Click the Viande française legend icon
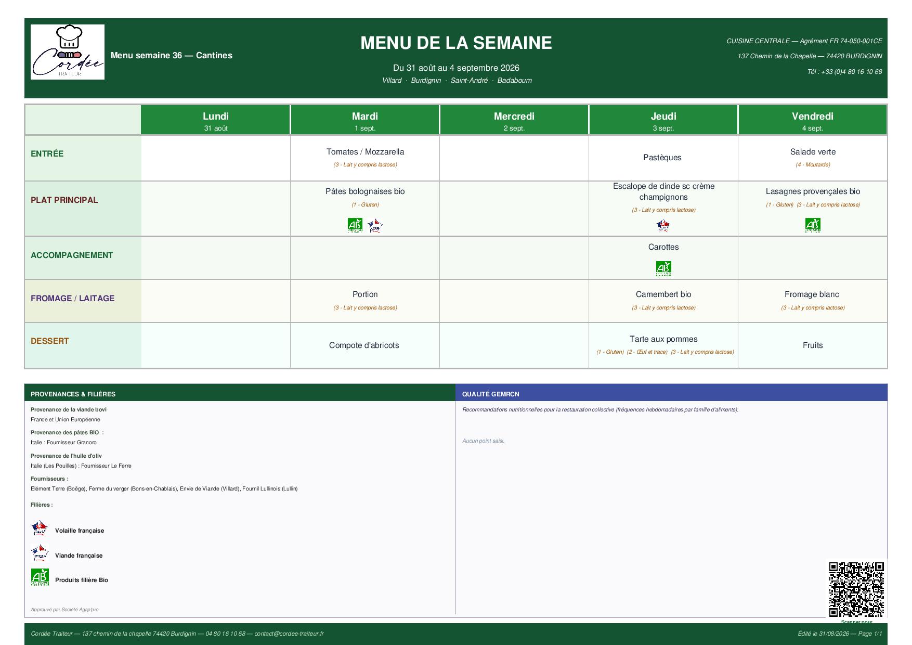 39,553
